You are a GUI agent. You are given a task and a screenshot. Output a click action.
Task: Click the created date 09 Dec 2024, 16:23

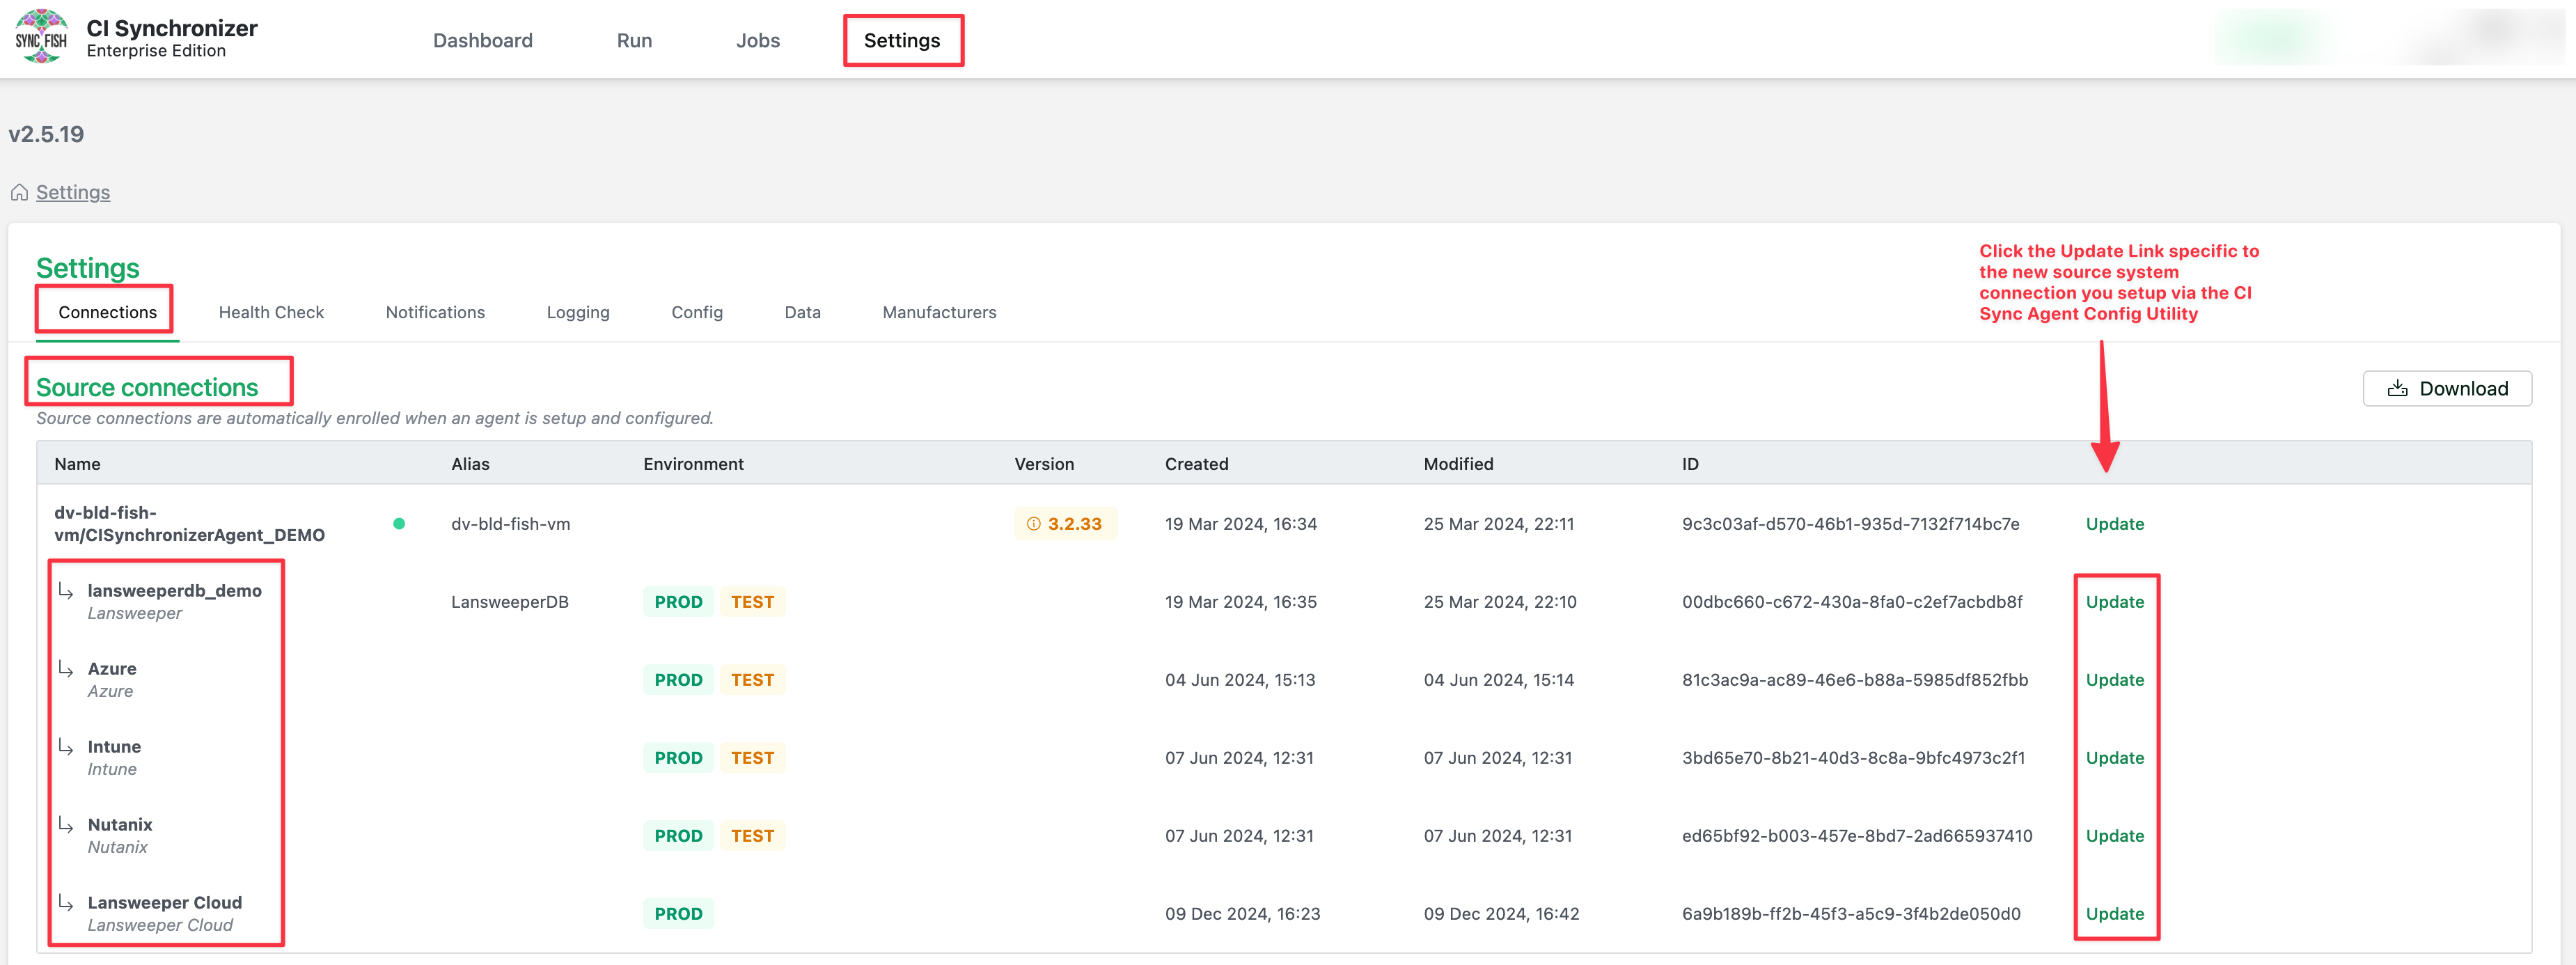(x=1242, y=913)
